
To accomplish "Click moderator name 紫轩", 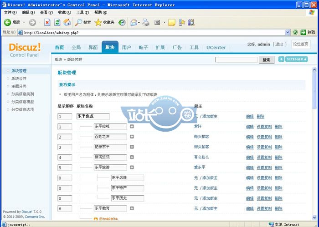I will point(198,126).
